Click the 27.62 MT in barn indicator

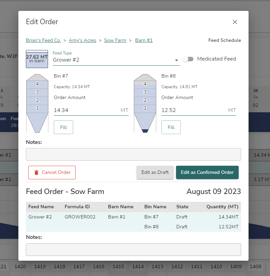click(x=37, y=59)
